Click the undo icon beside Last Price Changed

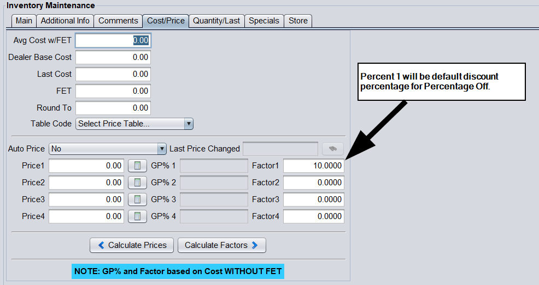click(332, 149)
